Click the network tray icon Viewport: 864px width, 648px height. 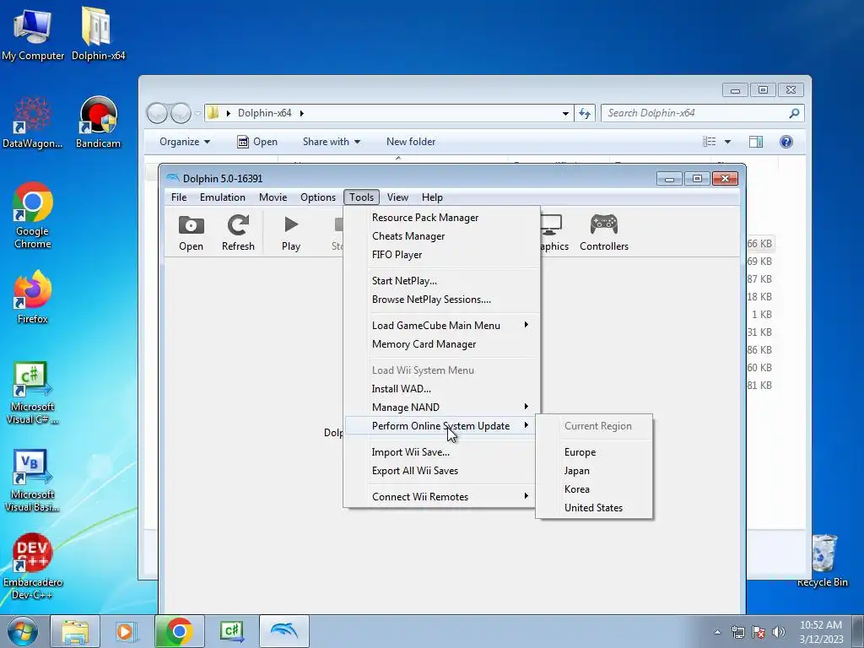coord(737,632)
